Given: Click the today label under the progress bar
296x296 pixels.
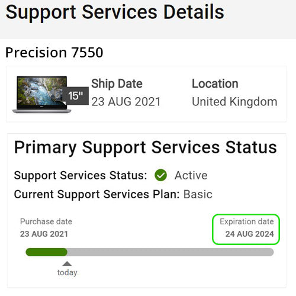Looking at the screenshot, I should pos(67,272).
